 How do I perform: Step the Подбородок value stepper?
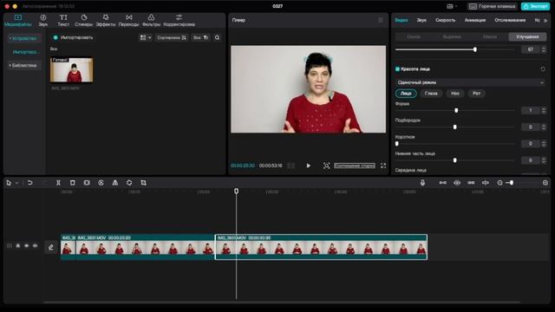pyautogui.click(x=544, y=127)
